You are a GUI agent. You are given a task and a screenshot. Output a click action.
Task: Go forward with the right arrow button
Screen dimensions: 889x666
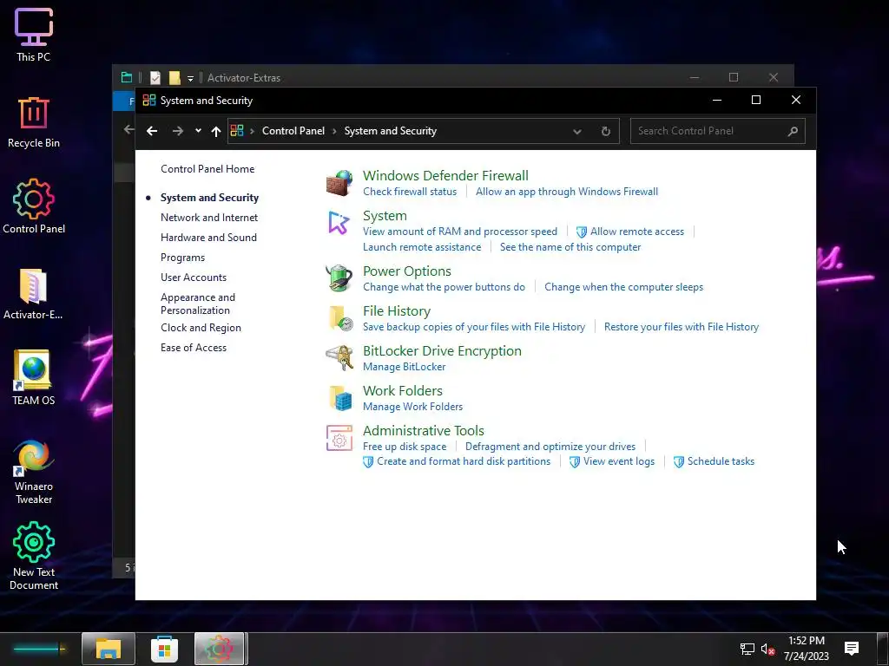point(177,131)
